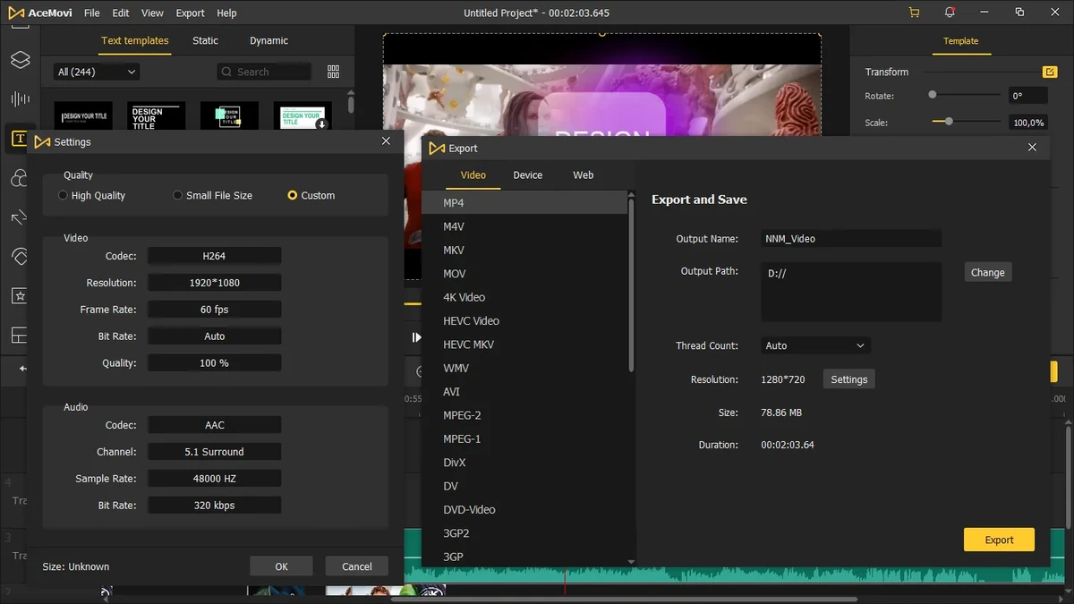
Task: Open the layers stack icon in sidebar
Action: (20, 61)
